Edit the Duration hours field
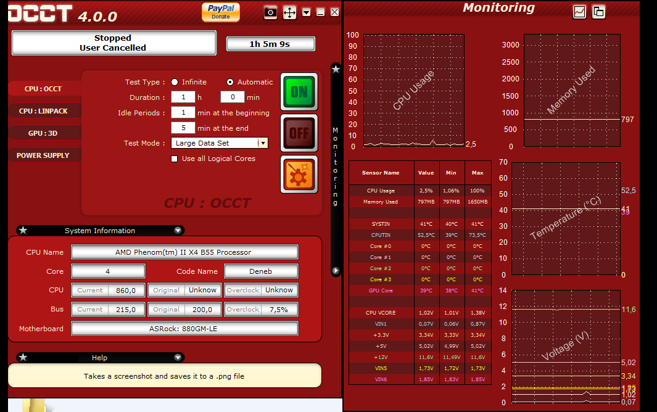Screen dimensions: 657x412 [x=183, y=97]
